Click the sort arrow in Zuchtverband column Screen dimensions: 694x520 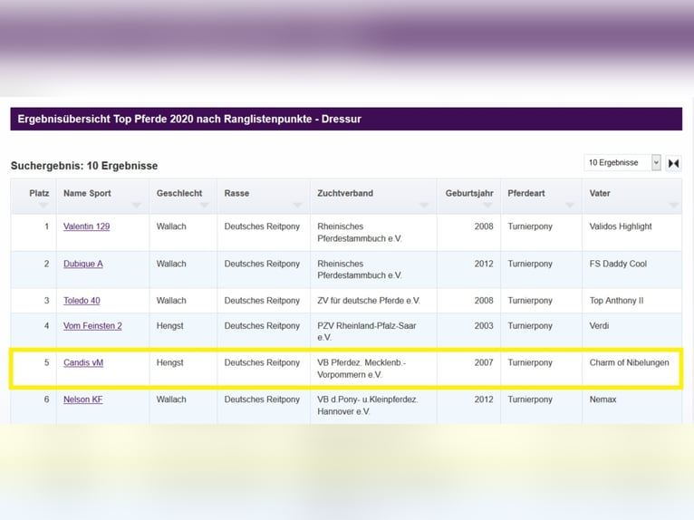coord(423,206)
